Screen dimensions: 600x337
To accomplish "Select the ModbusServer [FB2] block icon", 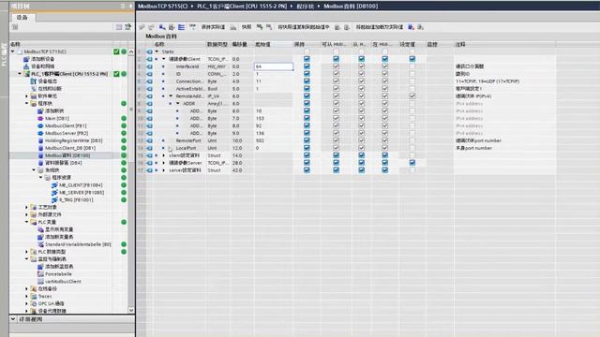I will pos(40,133).
